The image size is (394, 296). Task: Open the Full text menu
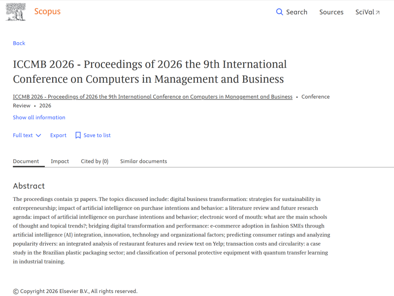coord(27,135)
